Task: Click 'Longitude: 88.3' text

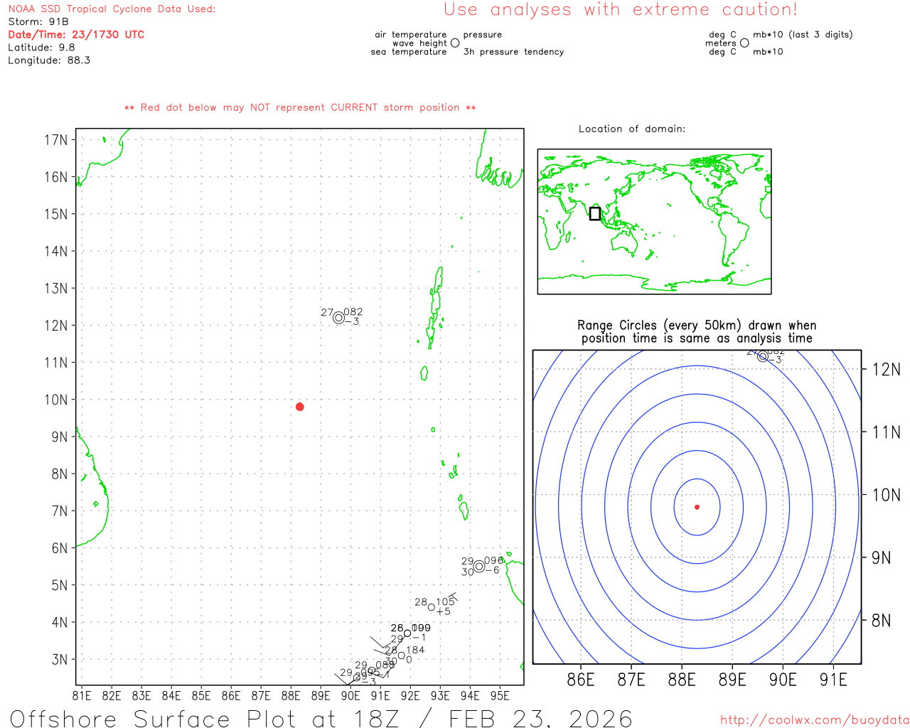Action: [x=49, y=60]
